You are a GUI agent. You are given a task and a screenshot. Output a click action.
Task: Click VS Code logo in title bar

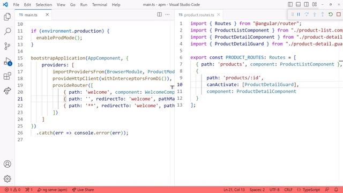pos(5,4)
